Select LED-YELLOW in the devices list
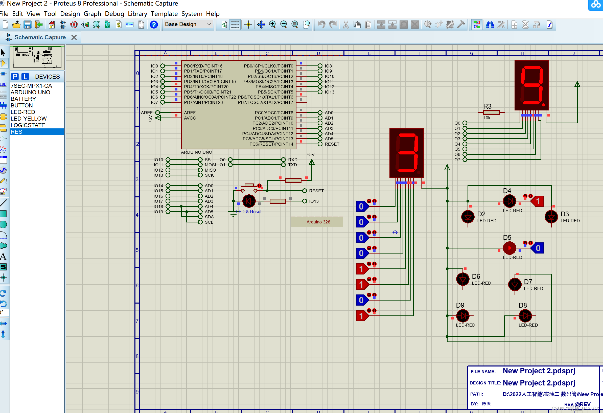 tap(37, 119)
